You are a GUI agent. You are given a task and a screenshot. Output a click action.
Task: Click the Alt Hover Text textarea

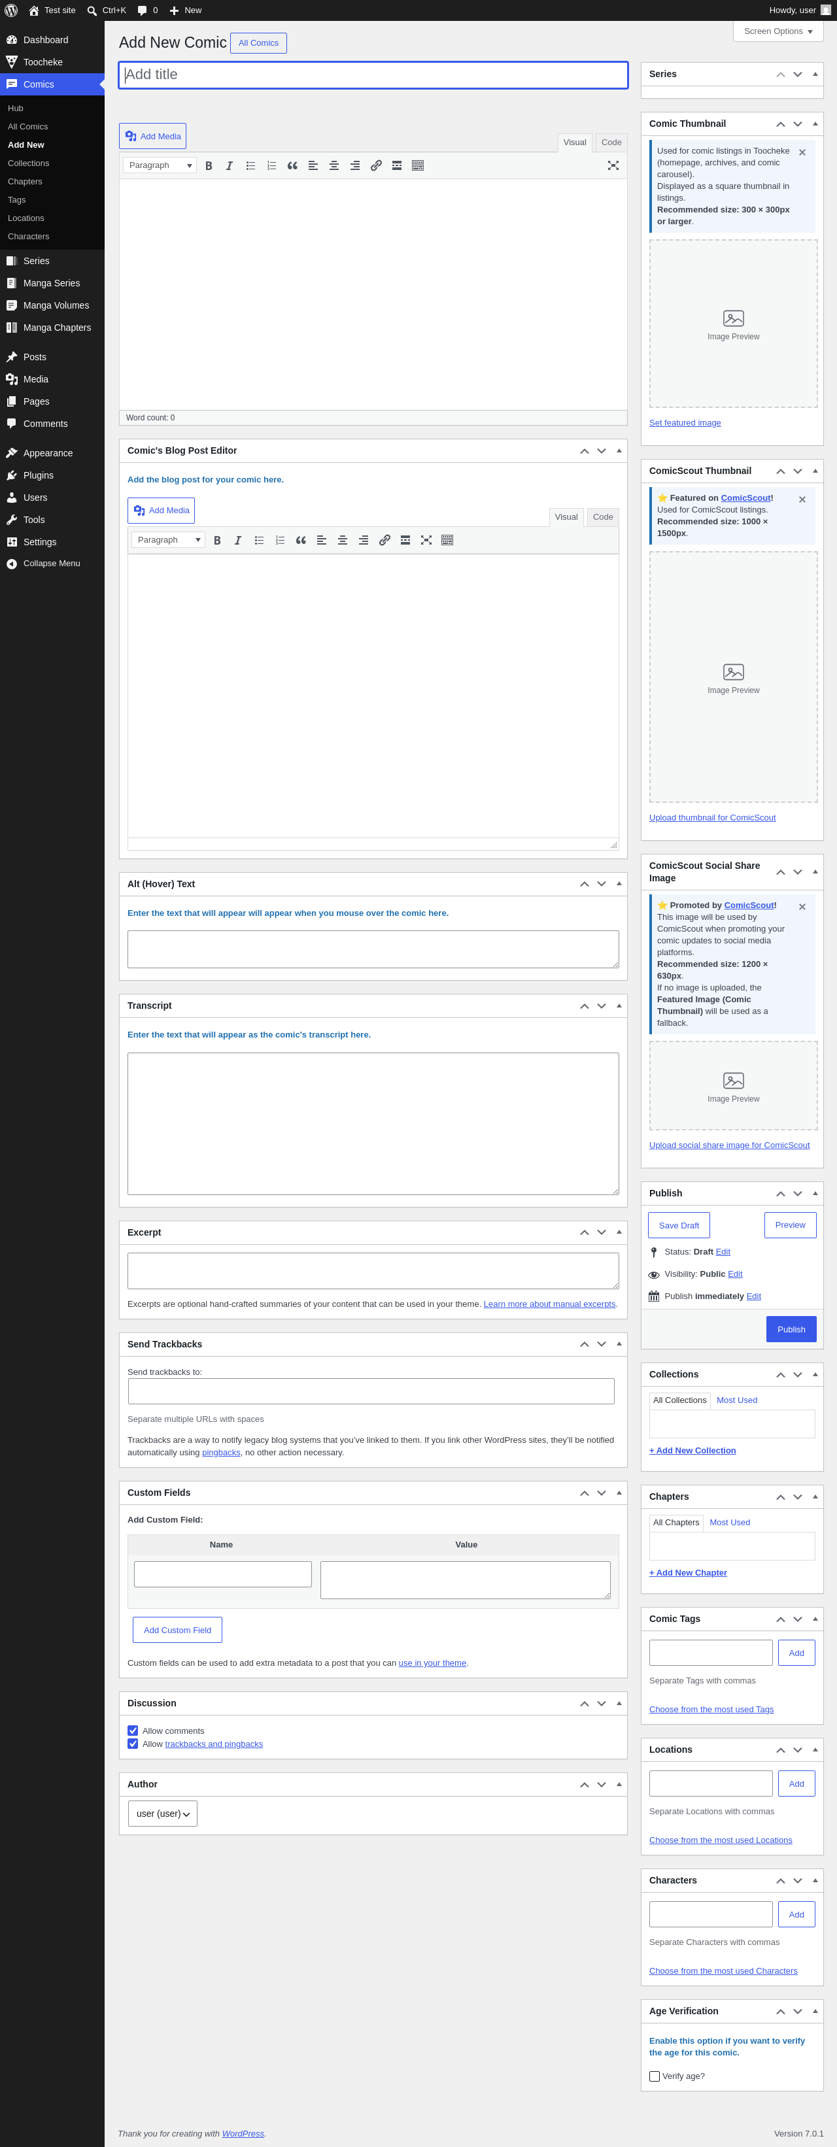pos(373,949)
